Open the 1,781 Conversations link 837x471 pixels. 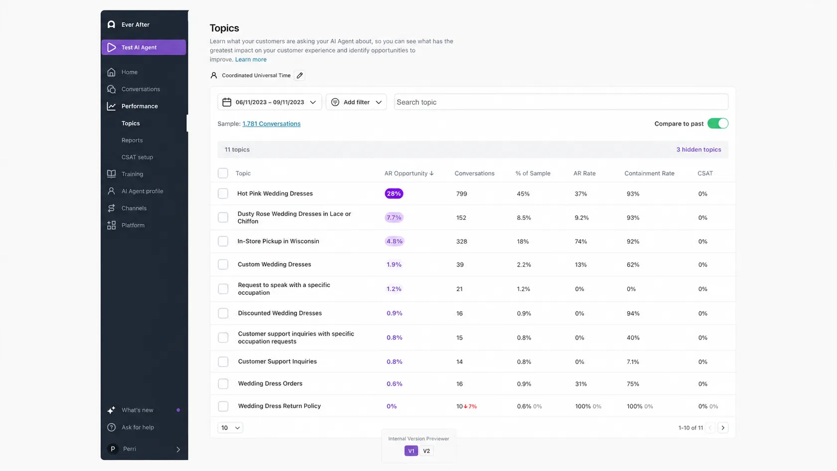[x=272, y=124]
